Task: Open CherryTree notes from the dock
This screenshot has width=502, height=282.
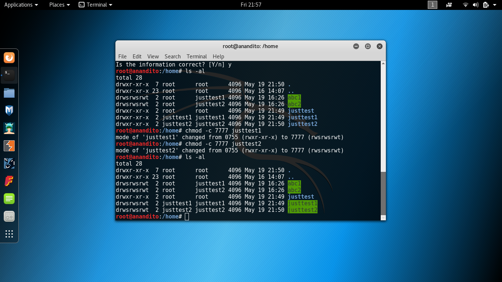Action: click(x=9, y=198)
